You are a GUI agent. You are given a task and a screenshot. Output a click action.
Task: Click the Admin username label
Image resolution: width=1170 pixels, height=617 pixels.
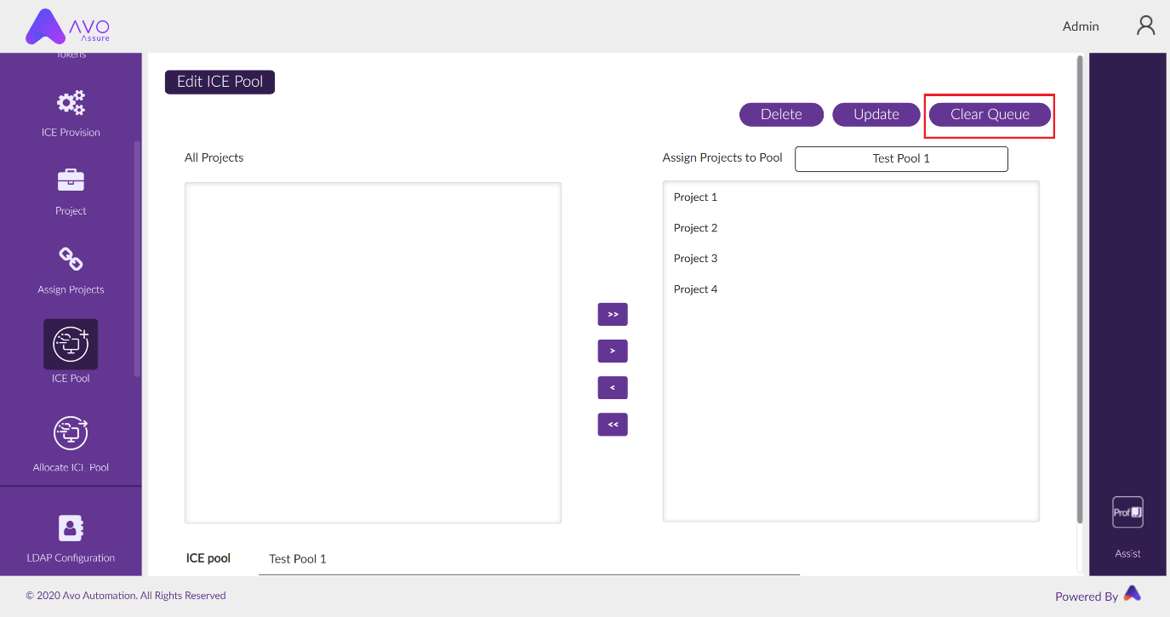point(1081,26)
